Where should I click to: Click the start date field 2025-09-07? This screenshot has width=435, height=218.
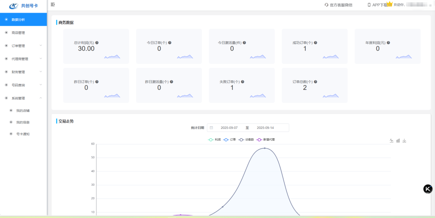click(x=229, y=128)
